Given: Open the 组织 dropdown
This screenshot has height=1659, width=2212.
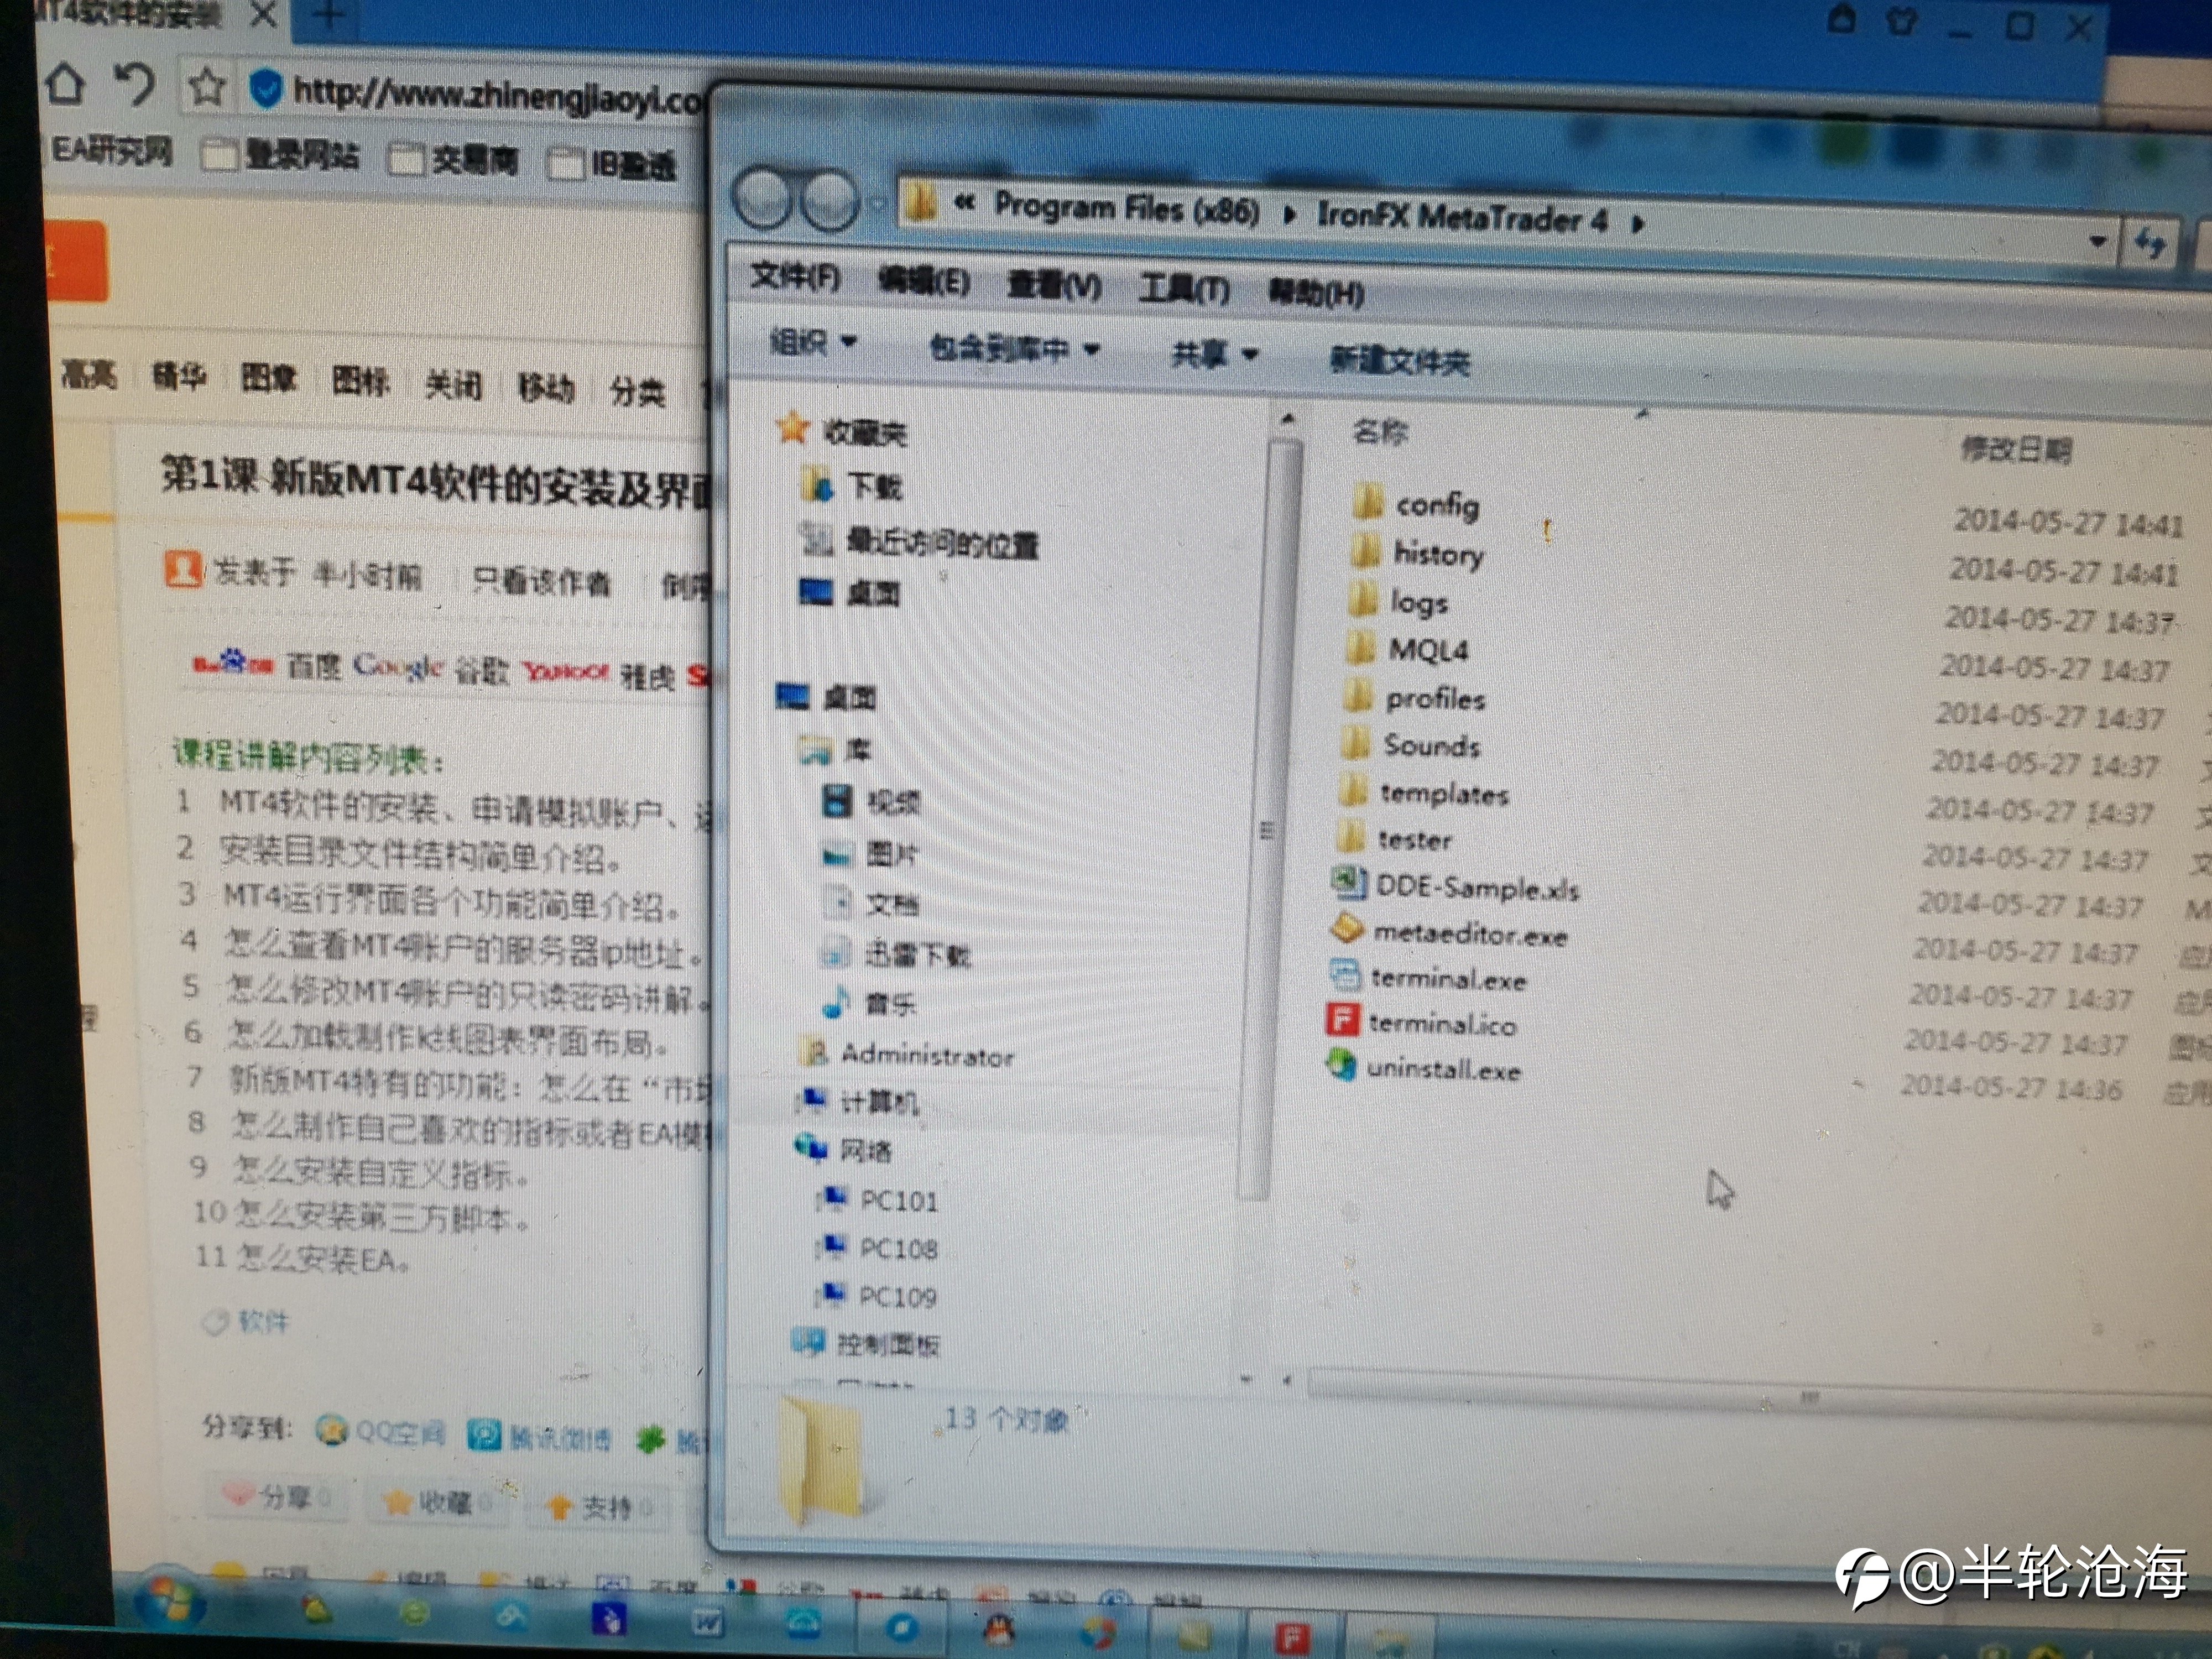Looking at the screenshot, I should (x=813, y=342).
